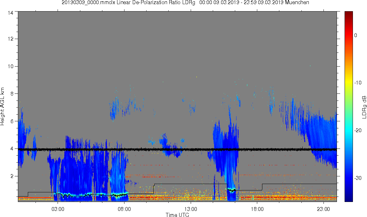Screen dimensions: 367x217
Task: Click the colorbar value -30
Action: coord(358,178)
